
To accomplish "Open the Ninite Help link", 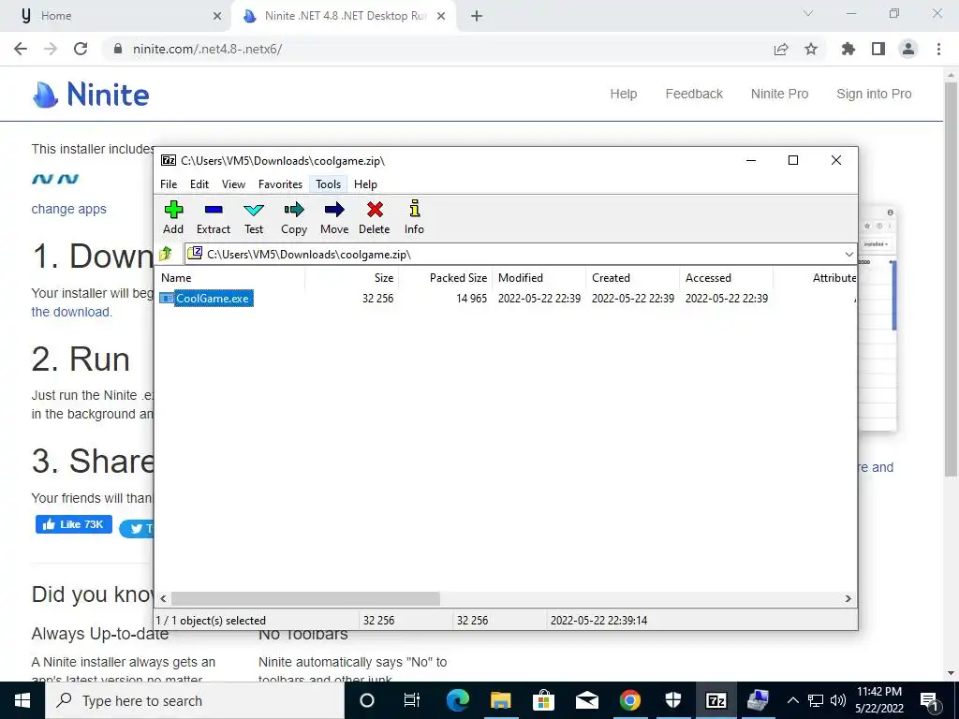I will coord(623,95).
